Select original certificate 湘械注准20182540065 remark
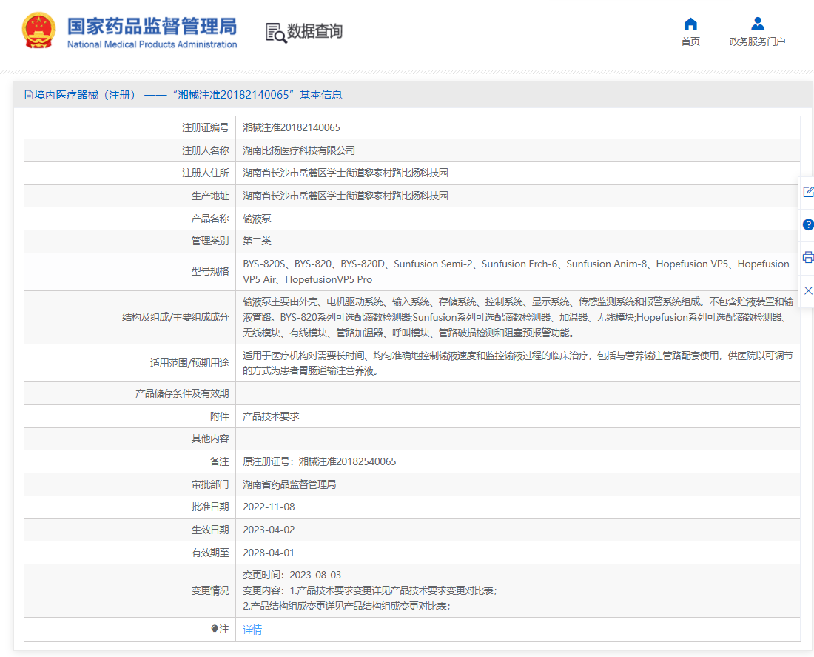 (320, 461)
